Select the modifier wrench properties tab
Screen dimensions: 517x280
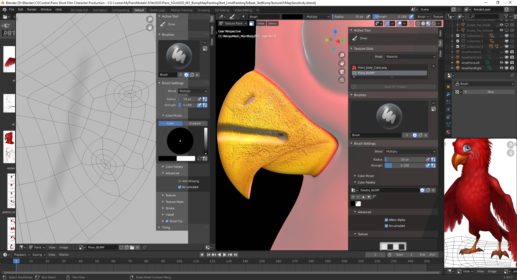[x=448, y=94]
